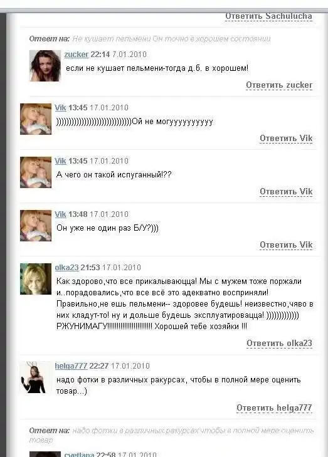Image resolution: width=328 pixels, height=457 pixels.
Task: Open cvetlana's profile link at the bottom
Action: click(79, 454)
